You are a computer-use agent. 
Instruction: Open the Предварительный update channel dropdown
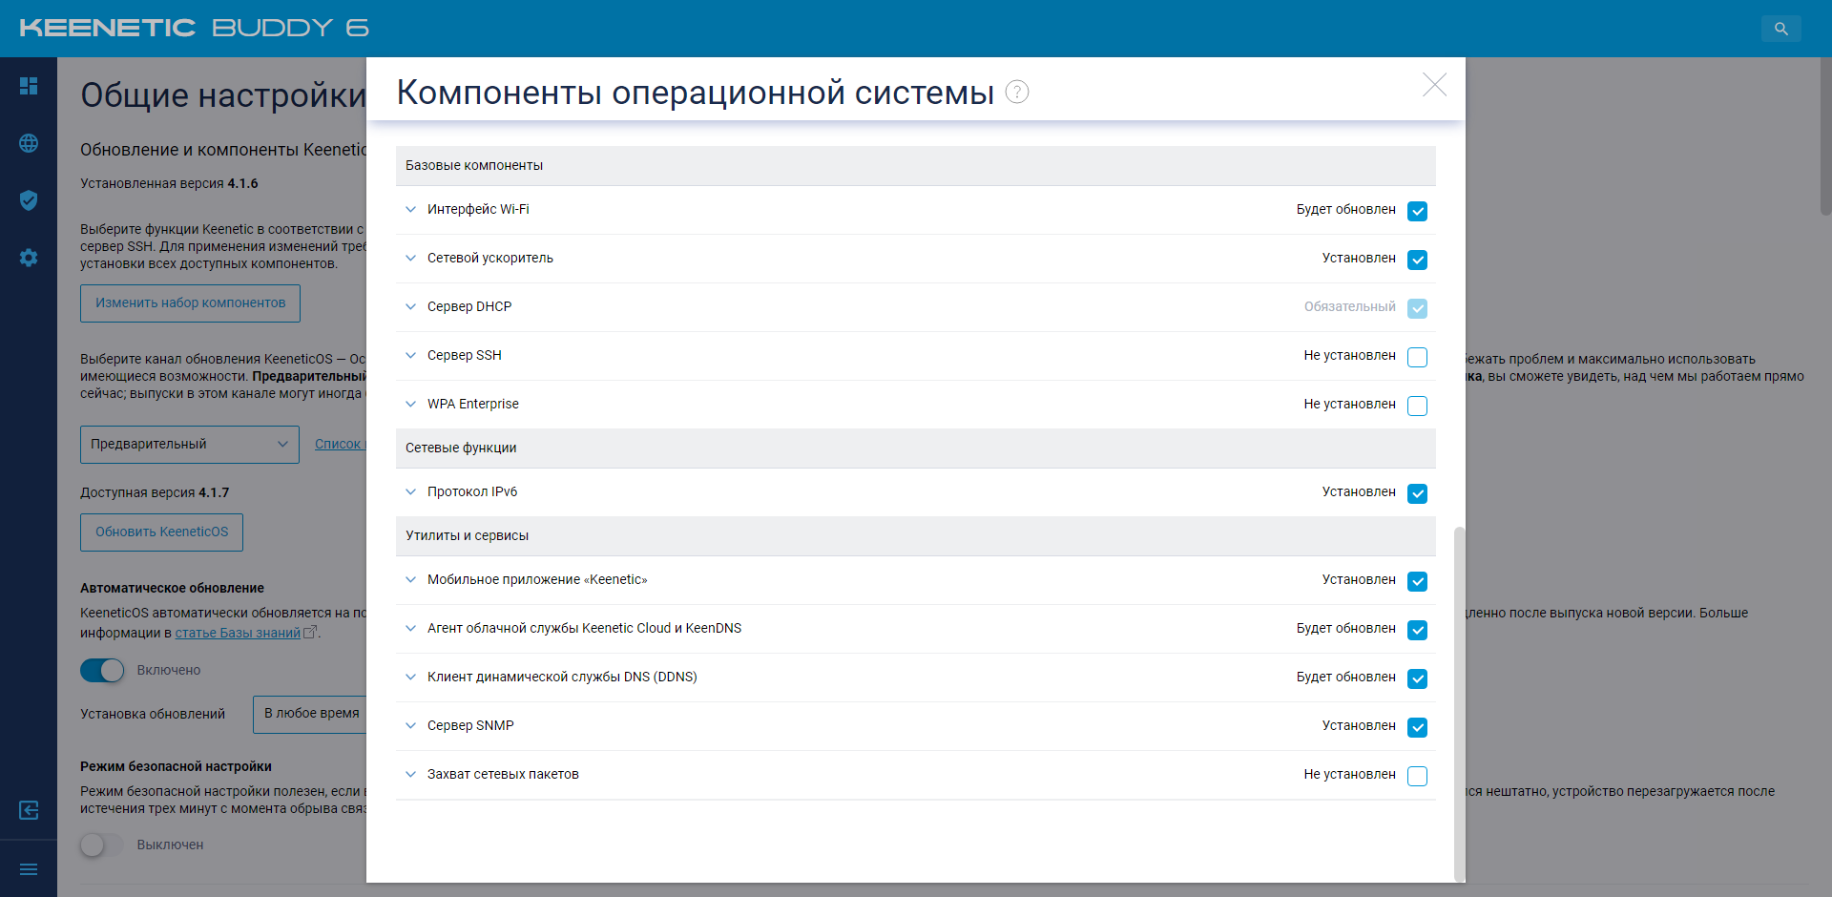(190, 445)
